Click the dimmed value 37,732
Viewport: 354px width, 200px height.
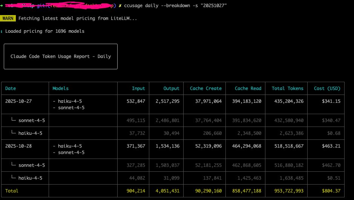[x=137, y=133]
